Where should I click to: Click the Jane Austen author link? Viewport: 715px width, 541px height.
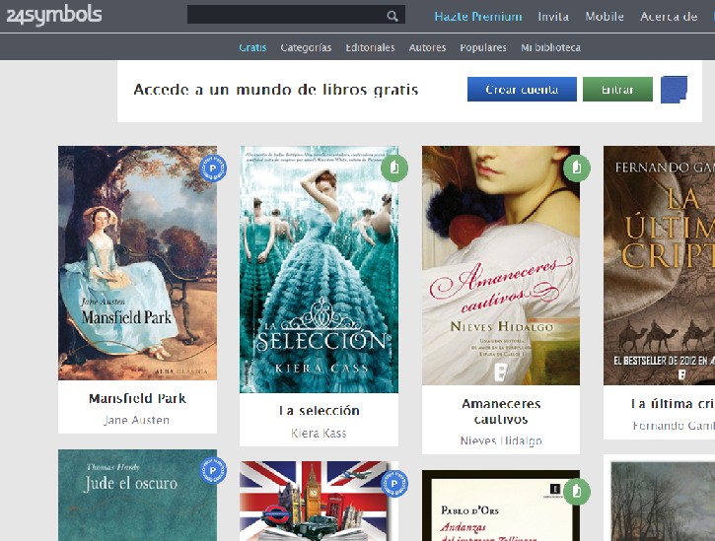[137, 420]
